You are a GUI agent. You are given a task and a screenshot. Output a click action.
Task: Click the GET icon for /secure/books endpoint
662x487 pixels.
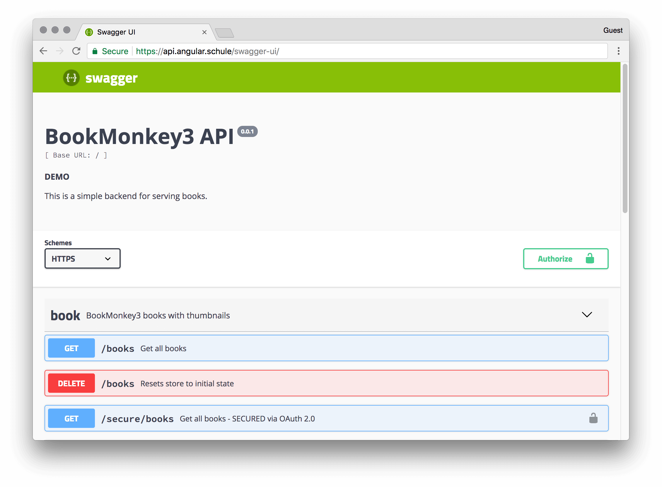pyautogui.click(x=71, y=419)
